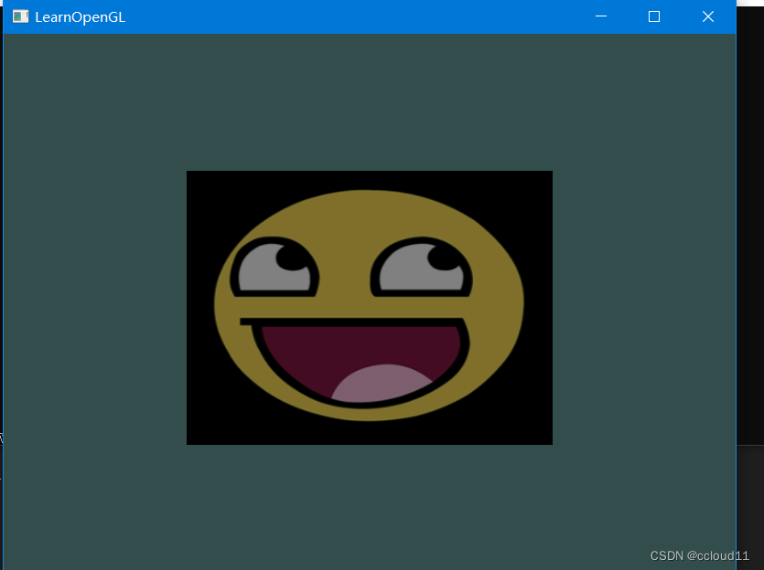Click the LearnOpenGL window app icon
This screenshot has width=764, height=570.
[20, 16]
